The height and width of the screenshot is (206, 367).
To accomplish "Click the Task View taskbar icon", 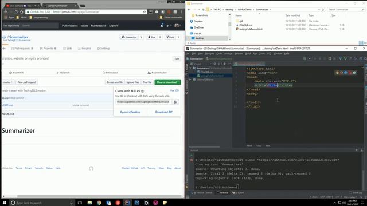I will (80, 203).
